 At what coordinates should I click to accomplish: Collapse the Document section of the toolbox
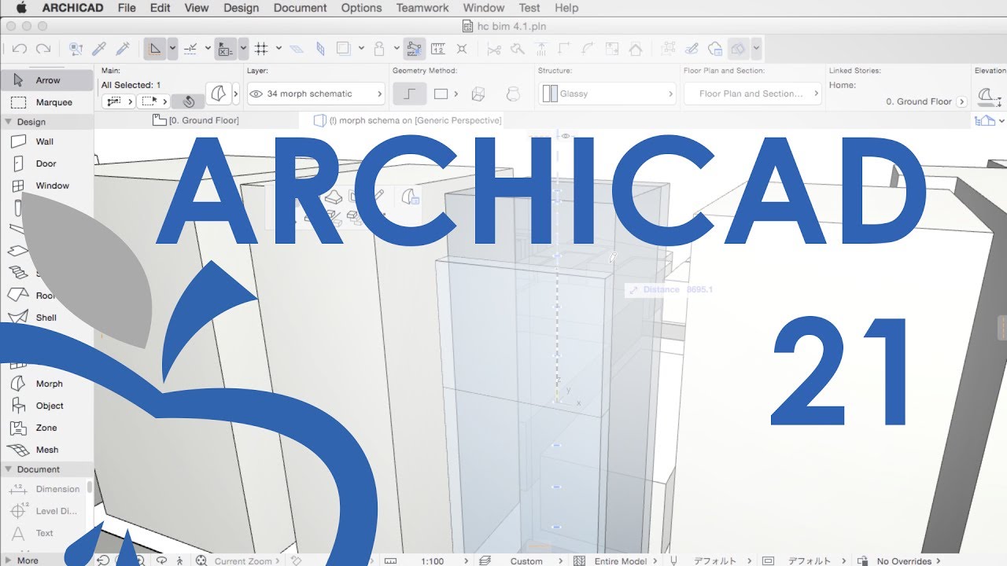click(x=9, y=469)
